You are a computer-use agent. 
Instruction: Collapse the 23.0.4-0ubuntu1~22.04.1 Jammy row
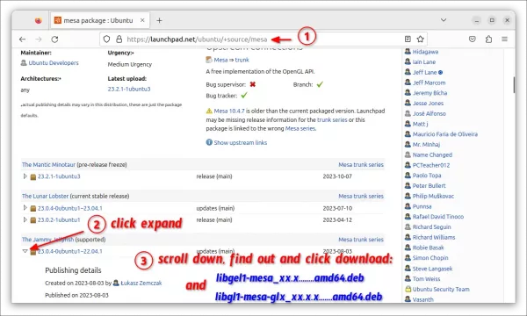point(25,251)
